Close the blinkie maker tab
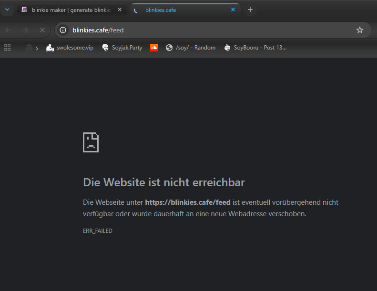Image resolution: width=377 pixels, height=291 pixels. click(120, 10)
